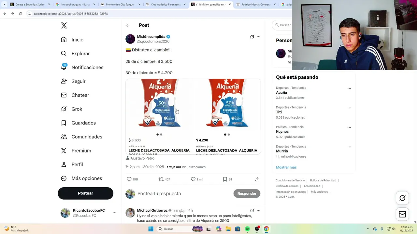Switch to the Club Athletico Paranaense tab
Viewport: 417px width, 234px height.
[x=165, y=5]
